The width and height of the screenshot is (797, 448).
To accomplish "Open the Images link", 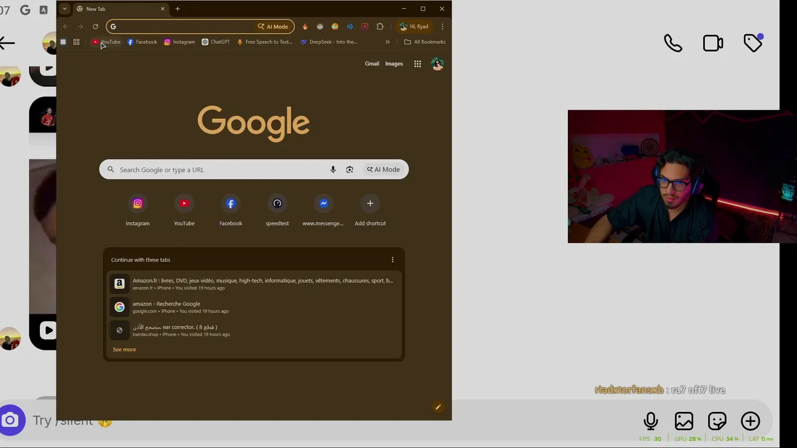I will click(x=394, y=63).
